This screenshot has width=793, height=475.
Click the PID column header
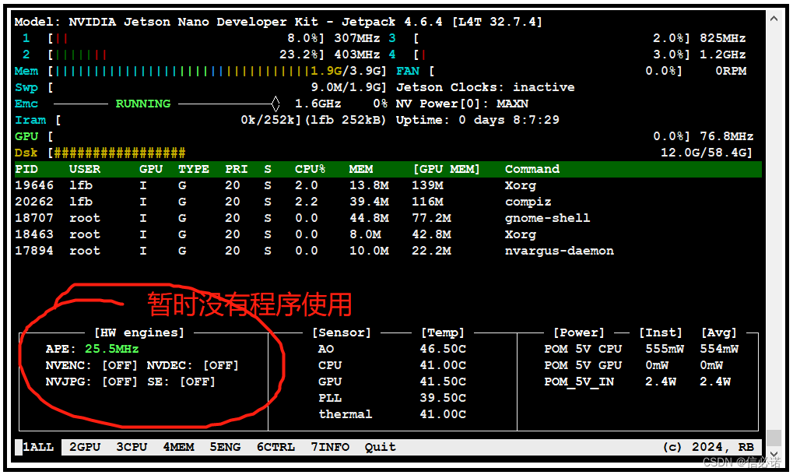click(26, 170)
